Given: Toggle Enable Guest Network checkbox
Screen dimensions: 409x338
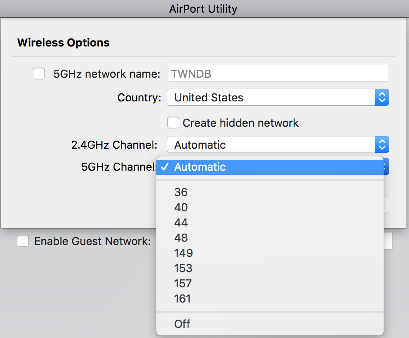Looking at the screenshot, I should [23, 241].
